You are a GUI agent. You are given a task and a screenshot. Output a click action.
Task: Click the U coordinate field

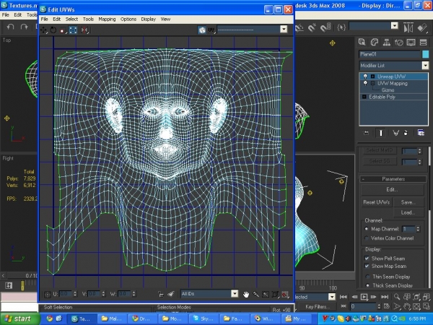point(66,294)
